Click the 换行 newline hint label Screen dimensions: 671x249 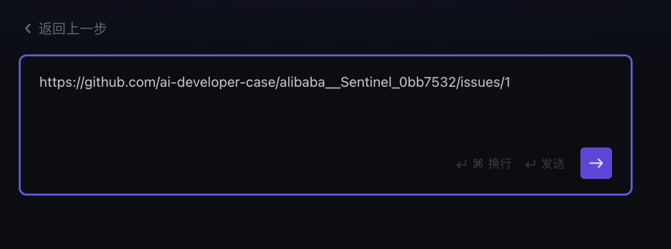[x=500, y=164]
